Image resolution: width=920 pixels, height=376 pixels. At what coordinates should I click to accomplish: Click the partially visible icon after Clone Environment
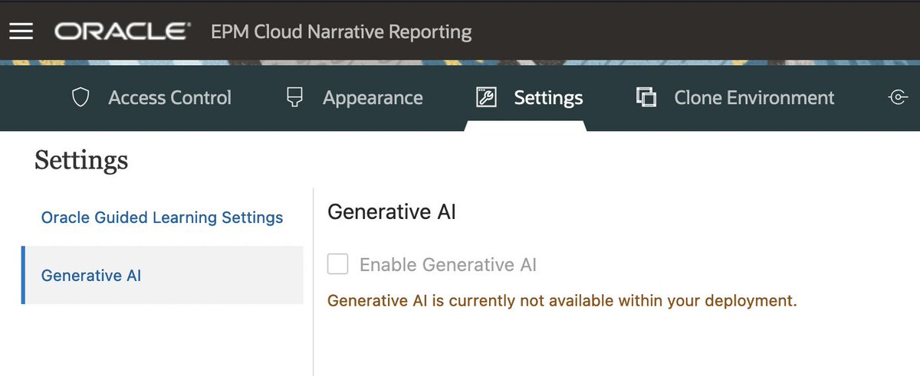[899, 97]
